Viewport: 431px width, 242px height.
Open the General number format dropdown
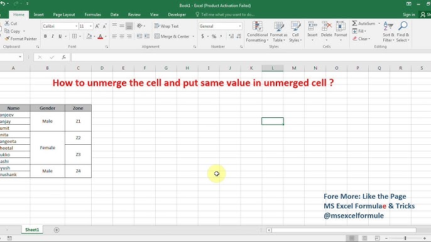click(240, 26)
